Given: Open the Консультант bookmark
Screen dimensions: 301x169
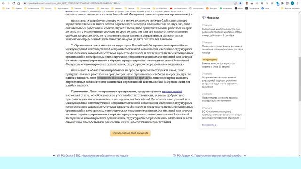Looking at the screenshot, I should [x=196, y=8].
